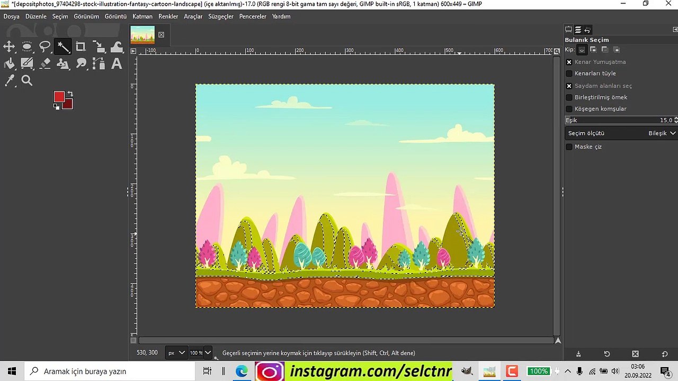Select the Move tool

click(x=9, y=47)
